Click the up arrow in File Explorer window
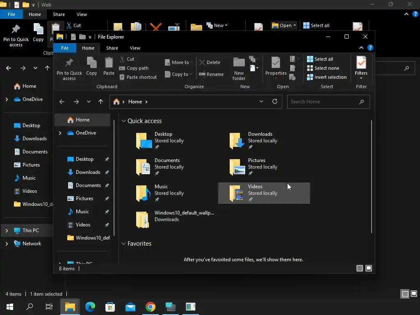The image size is (420, 315). tap(101, 102)
